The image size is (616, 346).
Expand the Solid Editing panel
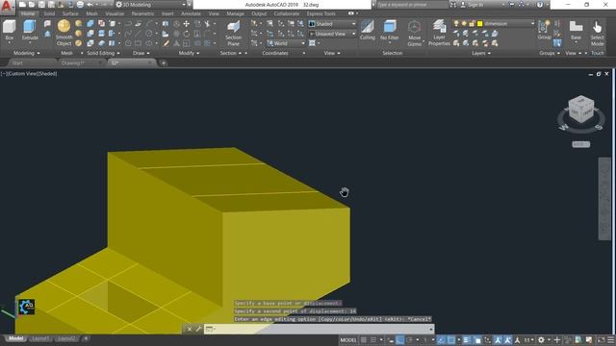[103, 53]
